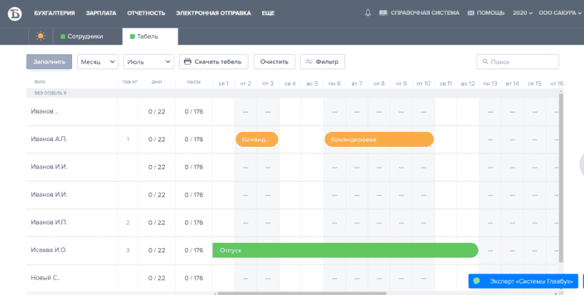Click the ср 1 day header
584x295 pixels.
[223, 84]
